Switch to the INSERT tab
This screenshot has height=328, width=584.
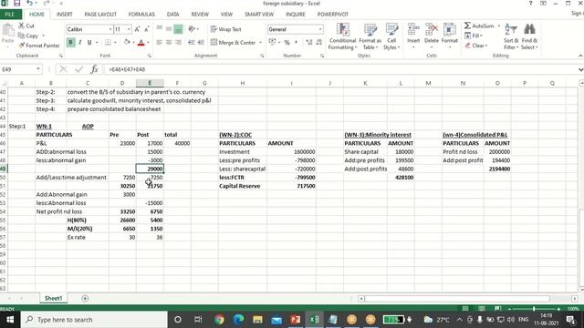(65, 15)
